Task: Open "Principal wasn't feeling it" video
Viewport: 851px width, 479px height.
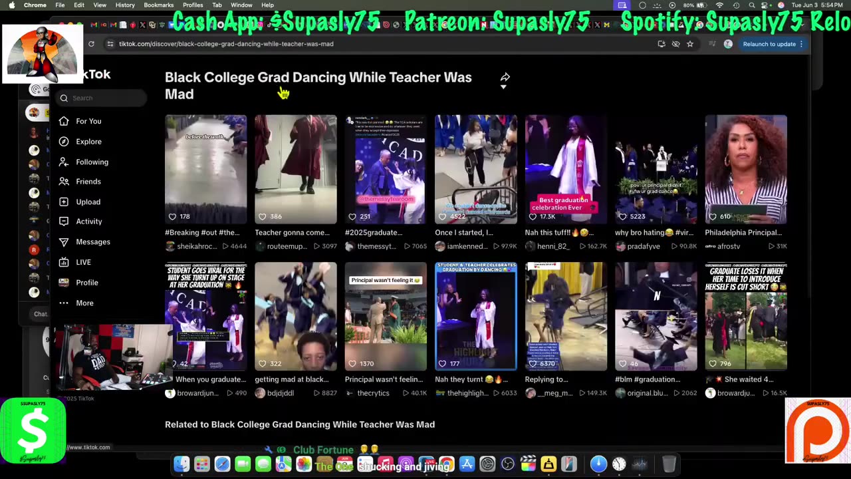Action: (386, 317)
